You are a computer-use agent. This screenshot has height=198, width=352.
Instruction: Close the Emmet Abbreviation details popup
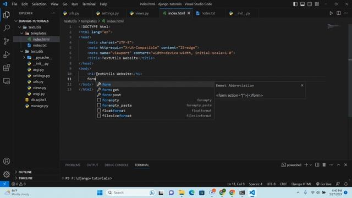tap(302, 86)
